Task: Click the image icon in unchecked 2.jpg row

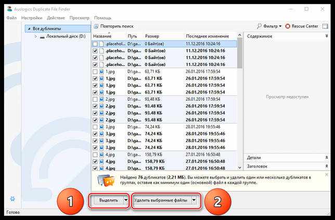Action: tap(101, 99)
